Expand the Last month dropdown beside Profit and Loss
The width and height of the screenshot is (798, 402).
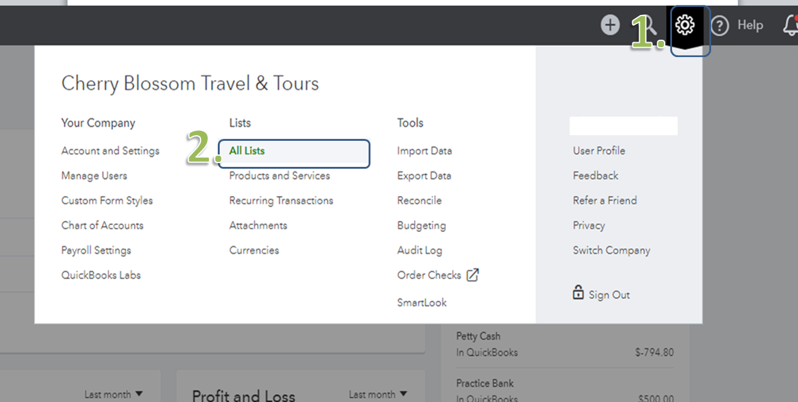[x=378, y=394]
